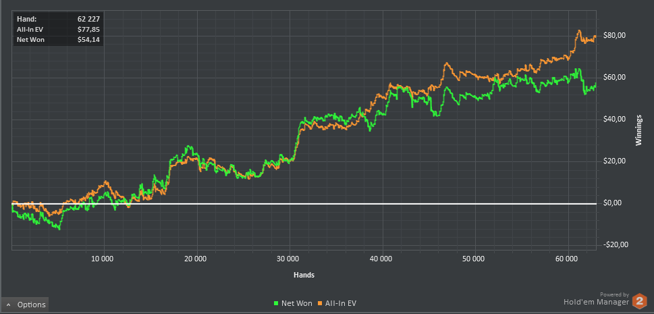Click the Net Won legend label
The width and height of the screenshot is (654, 314).
[x=296, y=304]
